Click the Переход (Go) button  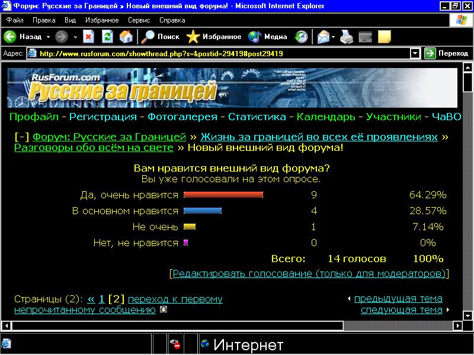pyautogui.click(x=447, y=53)
